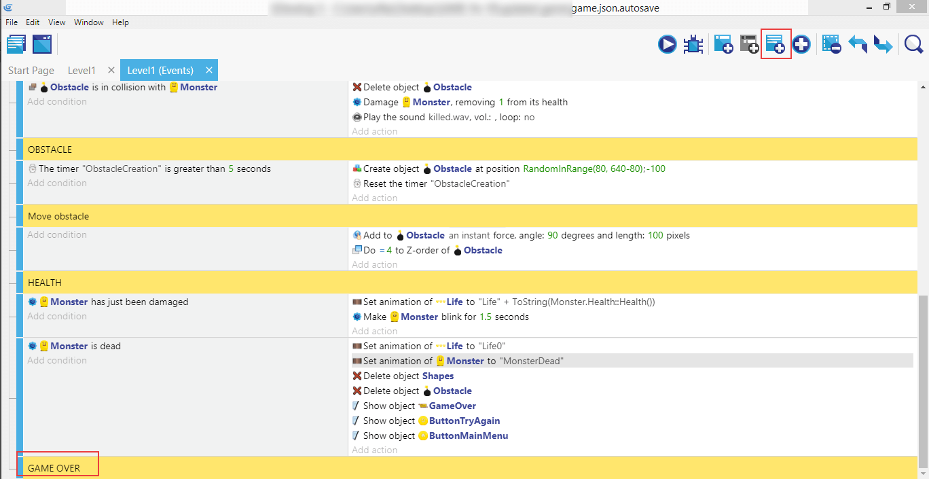Open the round plus add-other-events button
Screen dimensions: 929x479
pyautogui.click(x=801, y=45)
